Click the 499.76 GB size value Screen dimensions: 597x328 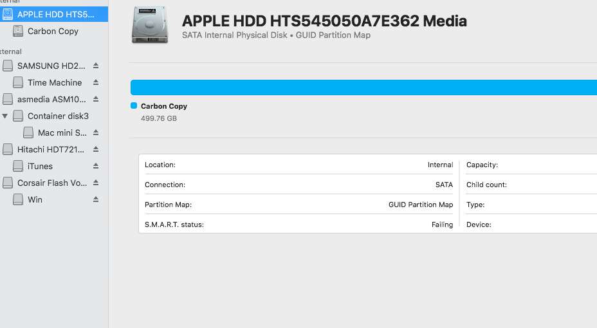click(159, 118)
